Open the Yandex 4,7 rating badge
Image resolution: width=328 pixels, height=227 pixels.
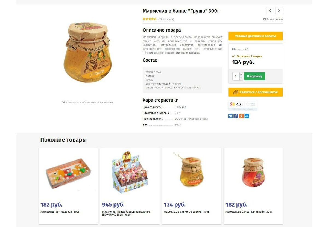click(243, 105)
